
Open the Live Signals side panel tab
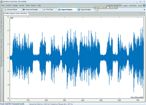click(x=2, y=20)
